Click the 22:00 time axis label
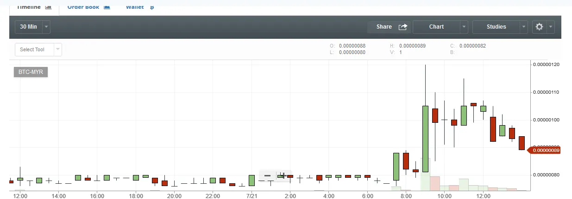This screenshot has width=572, height=199. 213,196
